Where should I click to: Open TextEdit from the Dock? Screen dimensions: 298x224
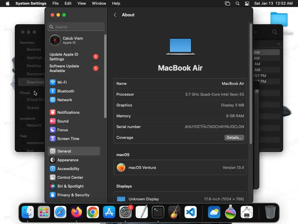[x=142, y=212]
